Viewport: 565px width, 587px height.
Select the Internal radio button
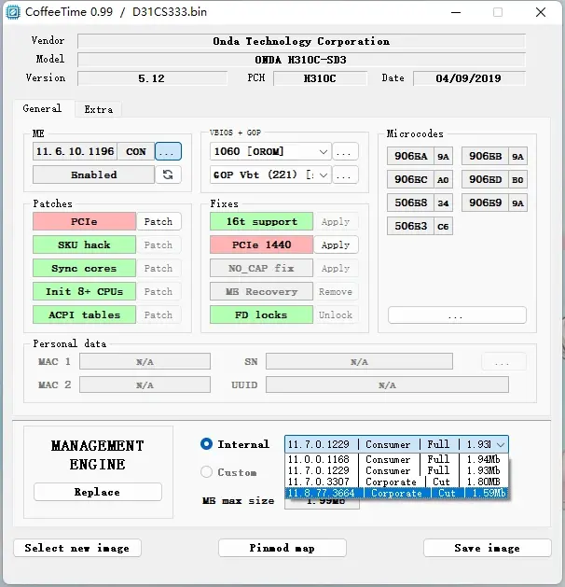206,444
